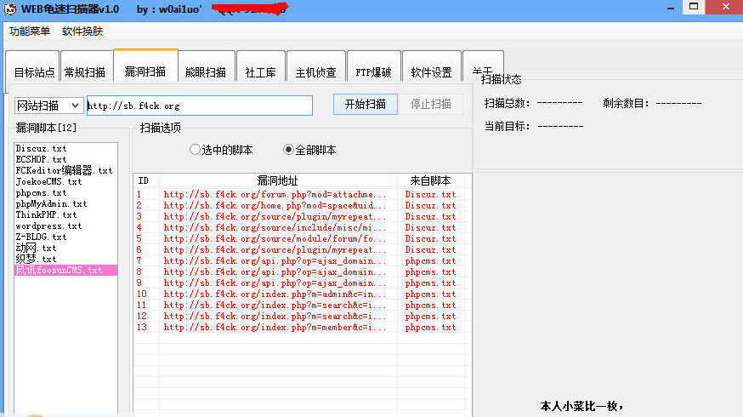Switch to the FTP爆破 tab

click(374, 71)
